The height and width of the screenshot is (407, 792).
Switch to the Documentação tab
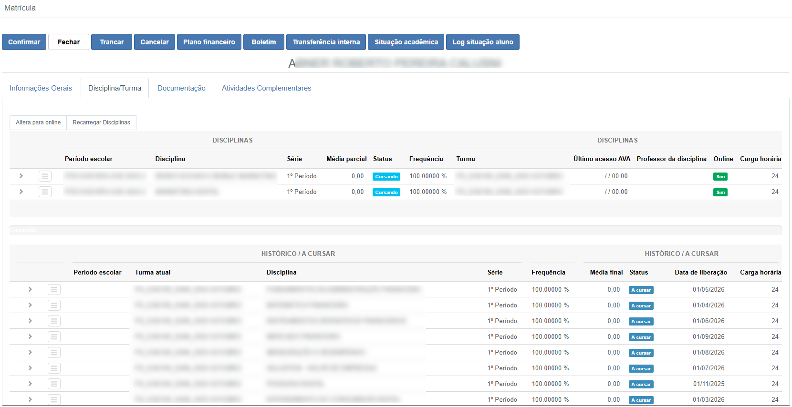coord(181,88)
